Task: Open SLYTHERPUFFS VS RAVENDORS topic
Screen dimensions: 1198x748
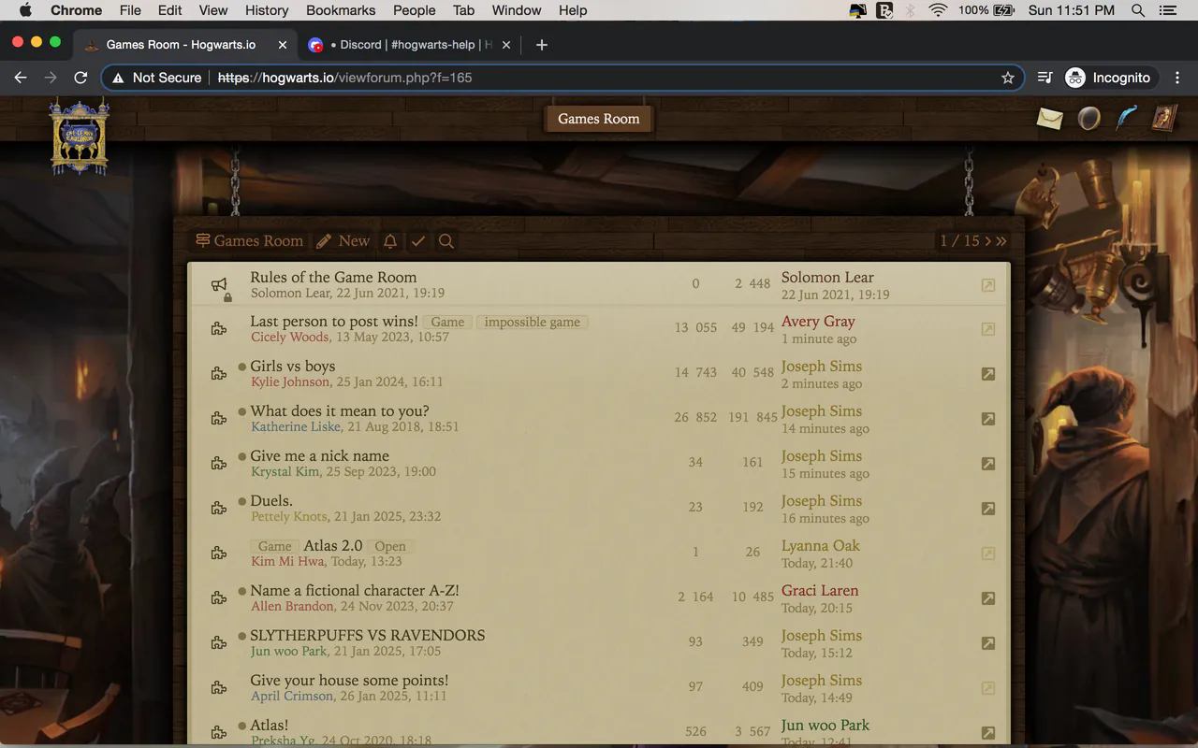Action: coord(368,636)
